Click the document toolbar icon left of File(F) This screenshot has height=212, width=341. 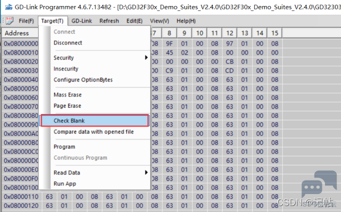pos(10,21)
